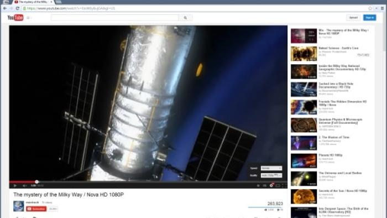Click the Illusion of Time thumbnail

(304, 143)
